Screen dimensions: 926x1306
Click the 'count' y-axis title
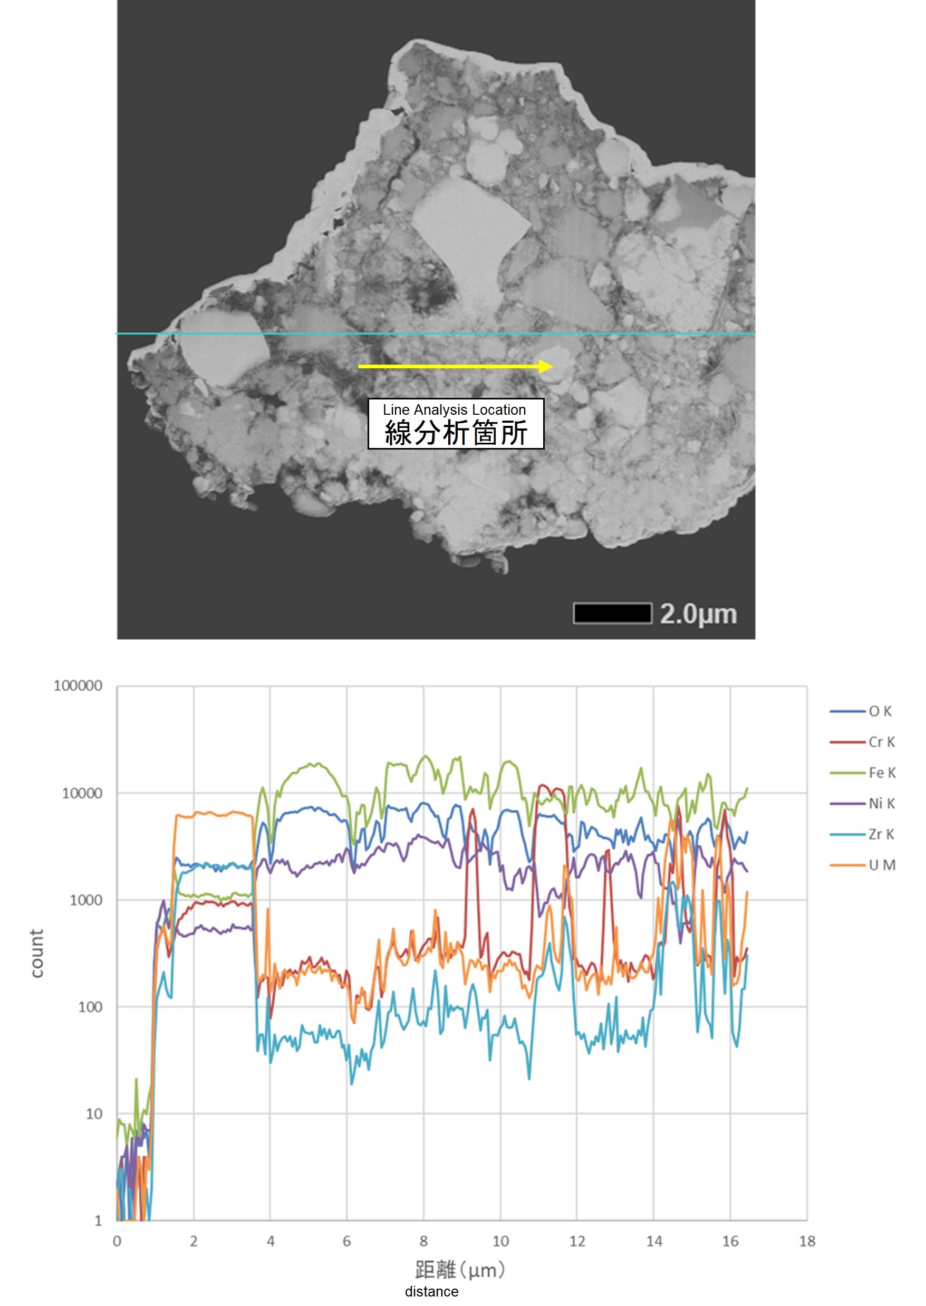pos(36,953)
